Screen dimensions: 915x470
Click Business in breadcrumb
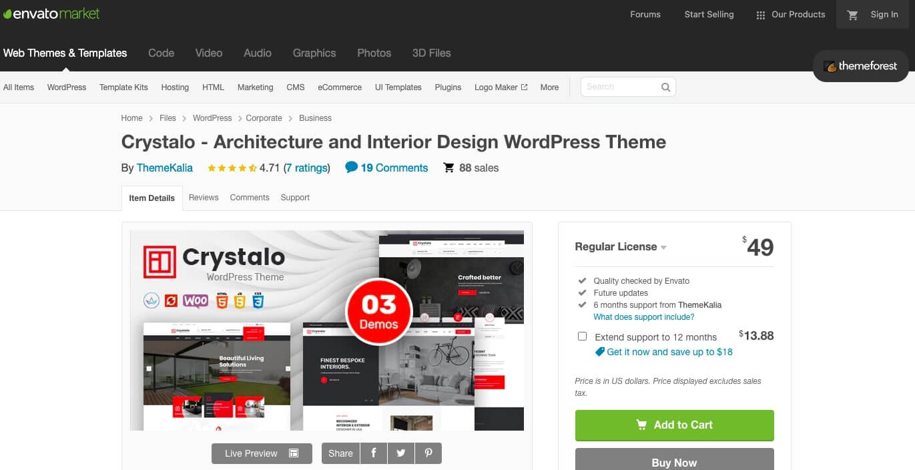click(x=315, y=118)
